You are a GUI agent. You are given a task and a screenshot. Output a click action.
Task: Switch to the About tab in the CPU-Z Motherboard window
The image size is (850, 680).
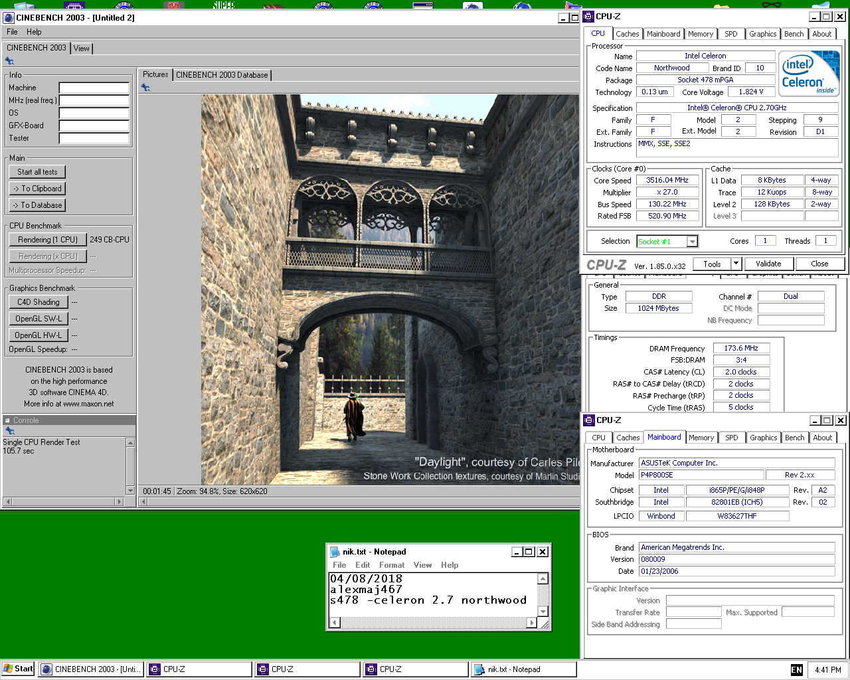tap(823, 438)
